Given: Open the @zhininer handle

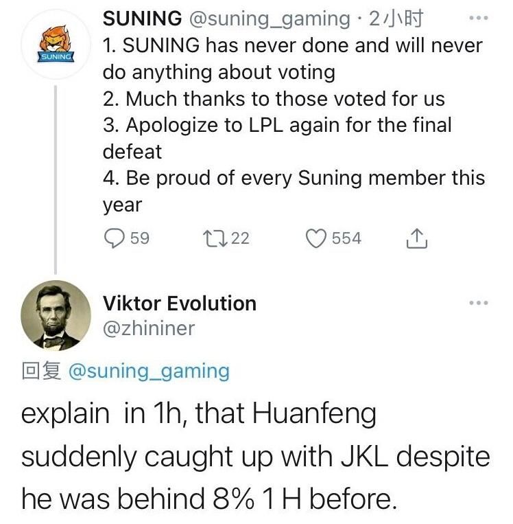Looking at the screenshot, I should click(x=149, y=328).
